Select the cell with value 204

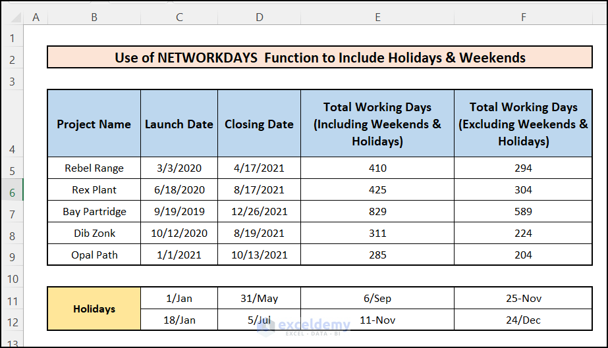pos(524,255)
